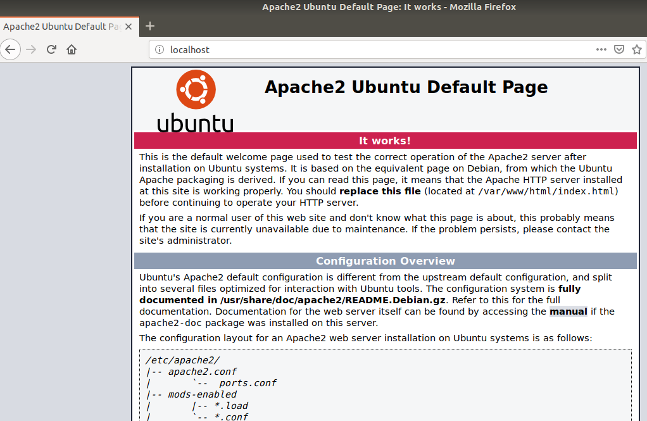The width and height of the screenshot is (647, 421).
Task: Click the mods-enabled line
Action: pyautogui.click(x=191, y=394)
